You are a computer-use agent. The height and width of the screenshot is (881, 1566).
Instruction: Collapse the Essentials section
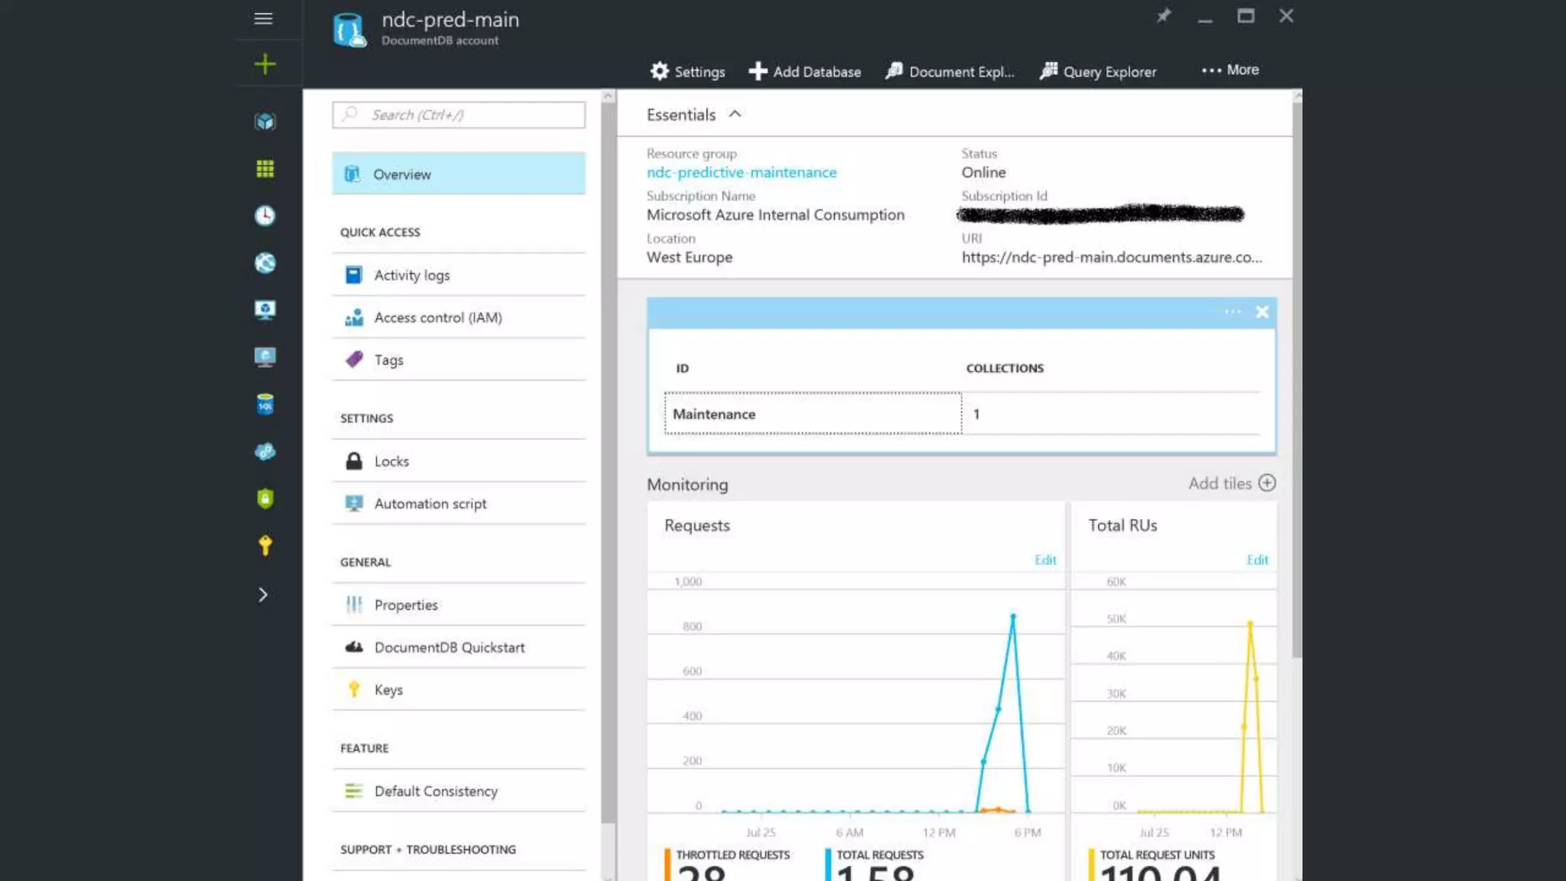[735, 115]
